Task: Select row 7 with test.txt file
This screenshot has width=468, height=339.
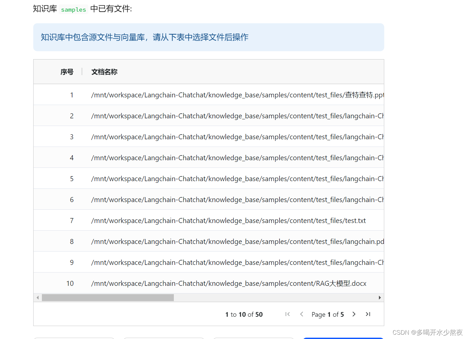Action: pyautogui.click(x=209, y=220)
